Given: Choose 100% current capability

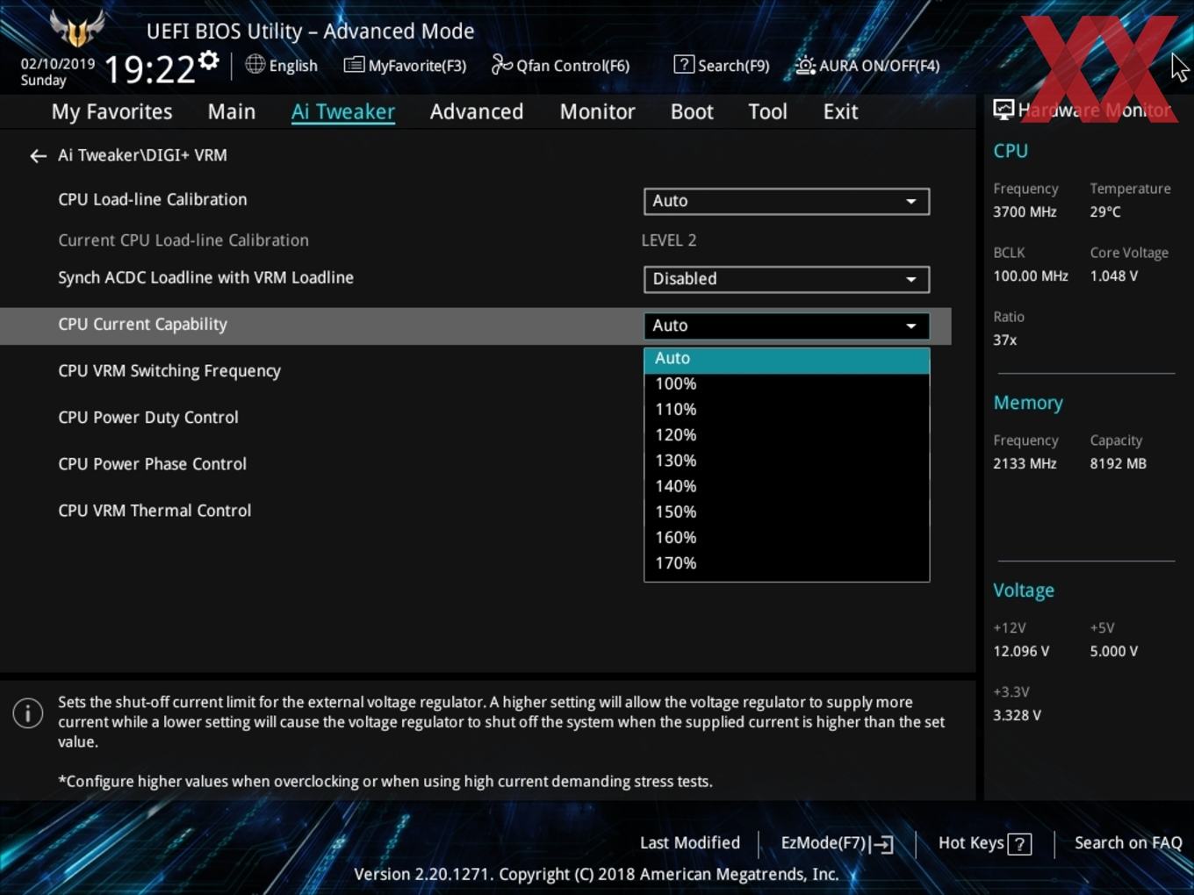Looking at the screenshot, I should [x=787, y=383].
